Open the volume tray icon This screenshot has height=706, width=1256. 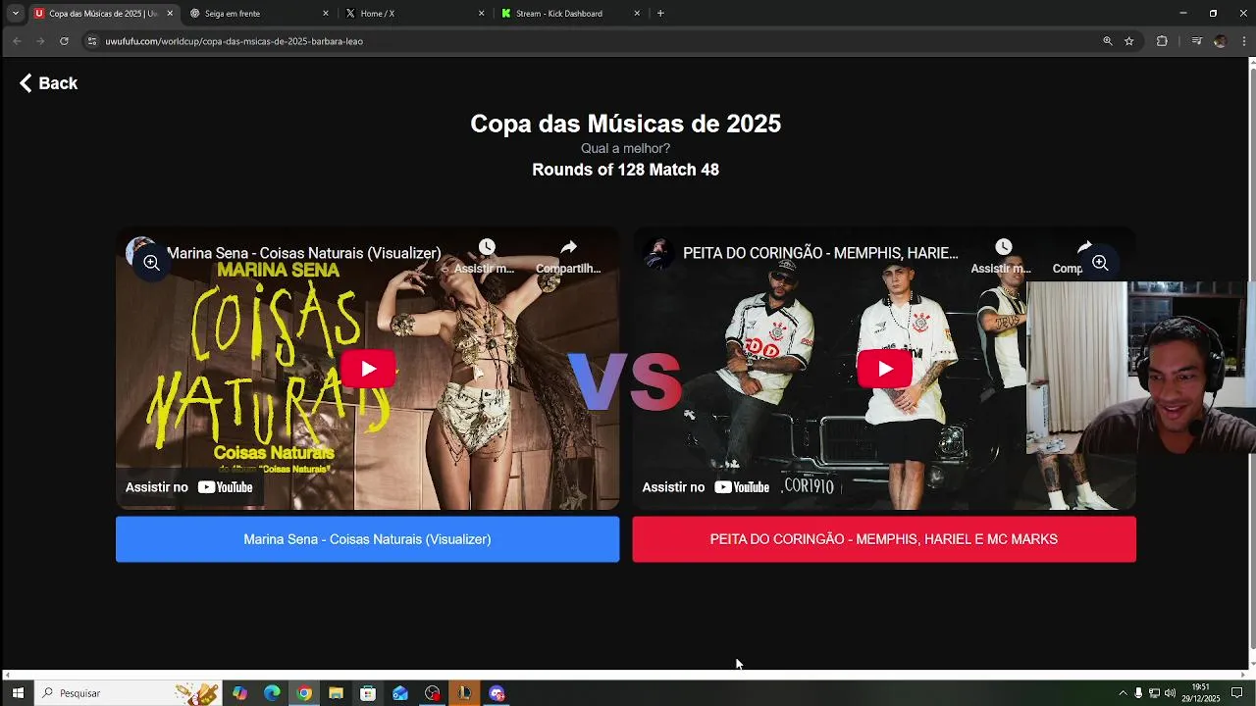click(x=1170, y=693)
